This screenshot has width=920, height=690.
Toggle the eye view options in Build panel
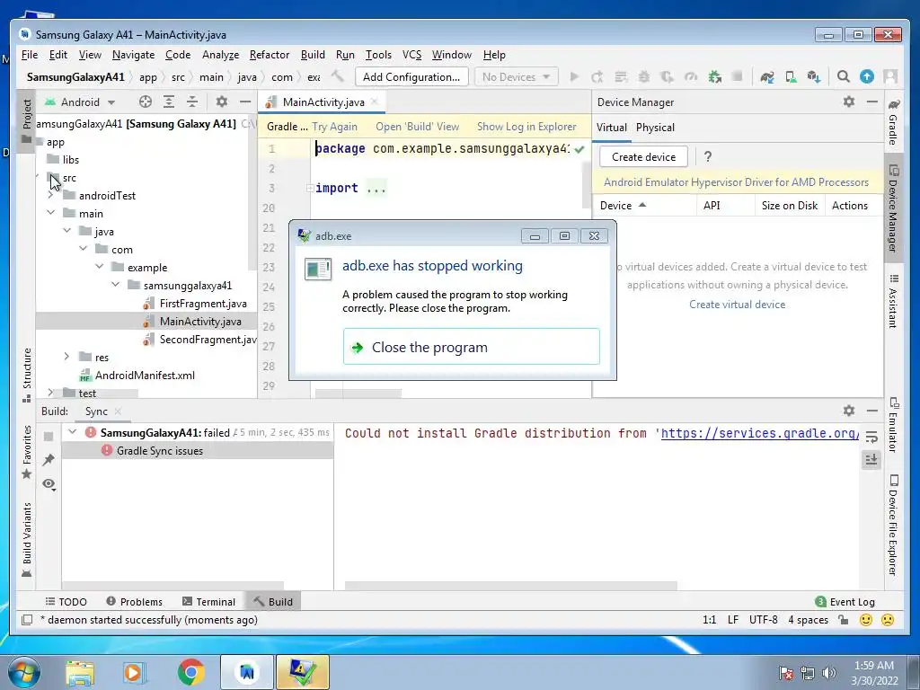click(x=49, y=484)
